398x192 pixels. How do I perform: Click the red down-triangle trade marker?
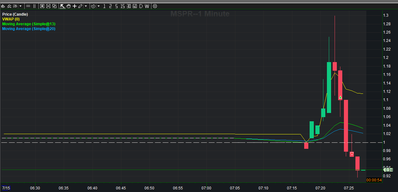click(352, 154)
